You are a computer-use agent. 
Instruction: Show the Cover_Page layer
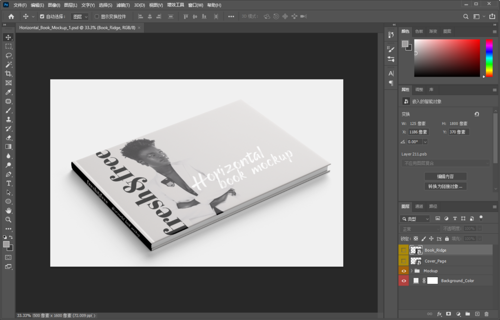(x=404, y=261)
